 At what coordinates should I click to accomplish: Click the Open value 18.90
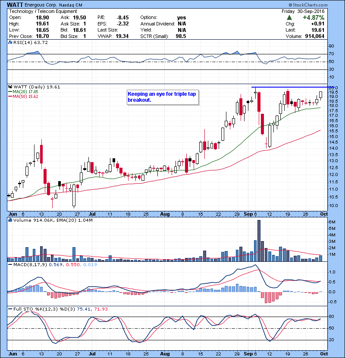point(42,18)
